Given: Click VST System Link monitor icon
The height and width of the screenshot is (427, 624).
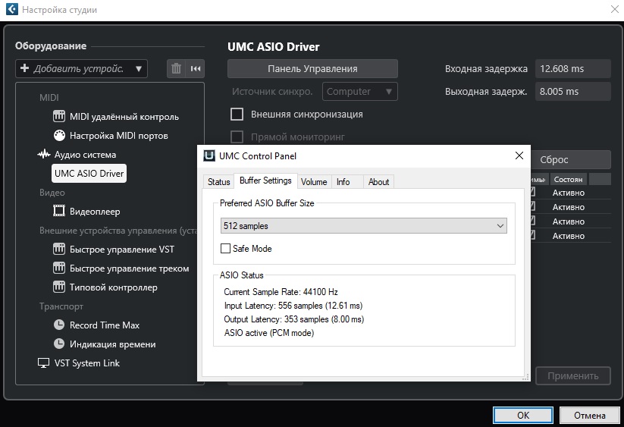Looking at the screenshot, I should click(x=44, y=363).
